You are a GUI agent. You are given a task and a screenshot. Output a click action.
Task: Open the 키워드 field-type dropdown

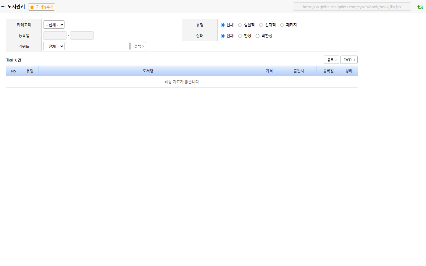(x=54, y=46)
